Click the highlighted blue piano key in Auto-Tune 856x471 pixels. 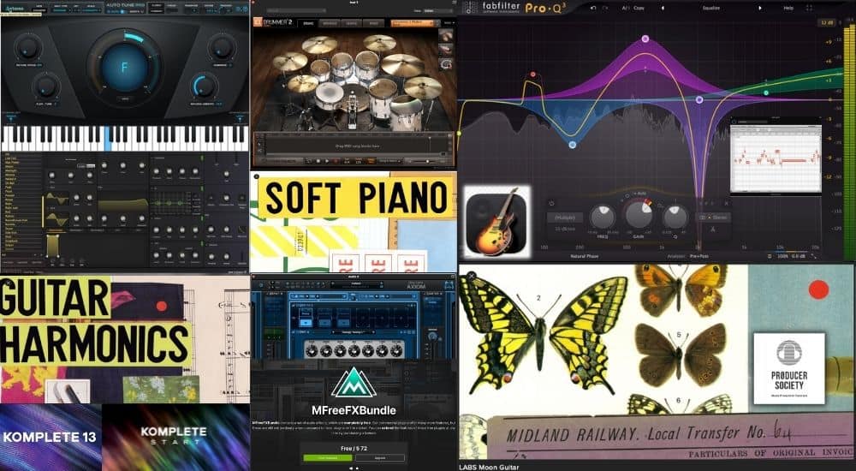[108, 138]
